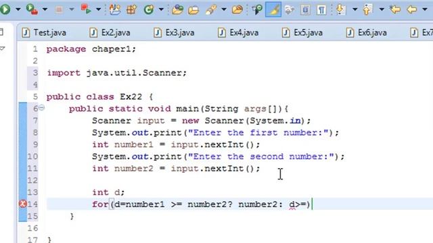Click the error marker on line 14
Viewport: 433px width, 243px height.
coord(22,204)
